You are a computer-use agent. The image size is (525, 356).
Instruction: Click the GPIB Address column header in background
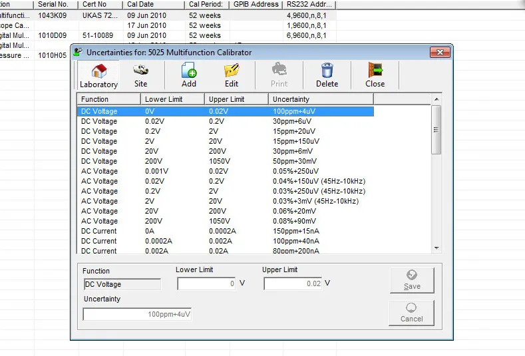(256, 5)
